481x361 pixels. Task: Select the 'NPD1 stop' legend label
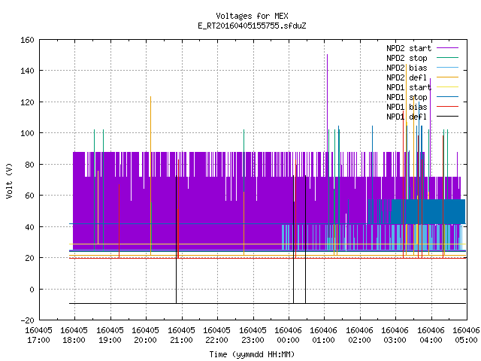[407, 97]
